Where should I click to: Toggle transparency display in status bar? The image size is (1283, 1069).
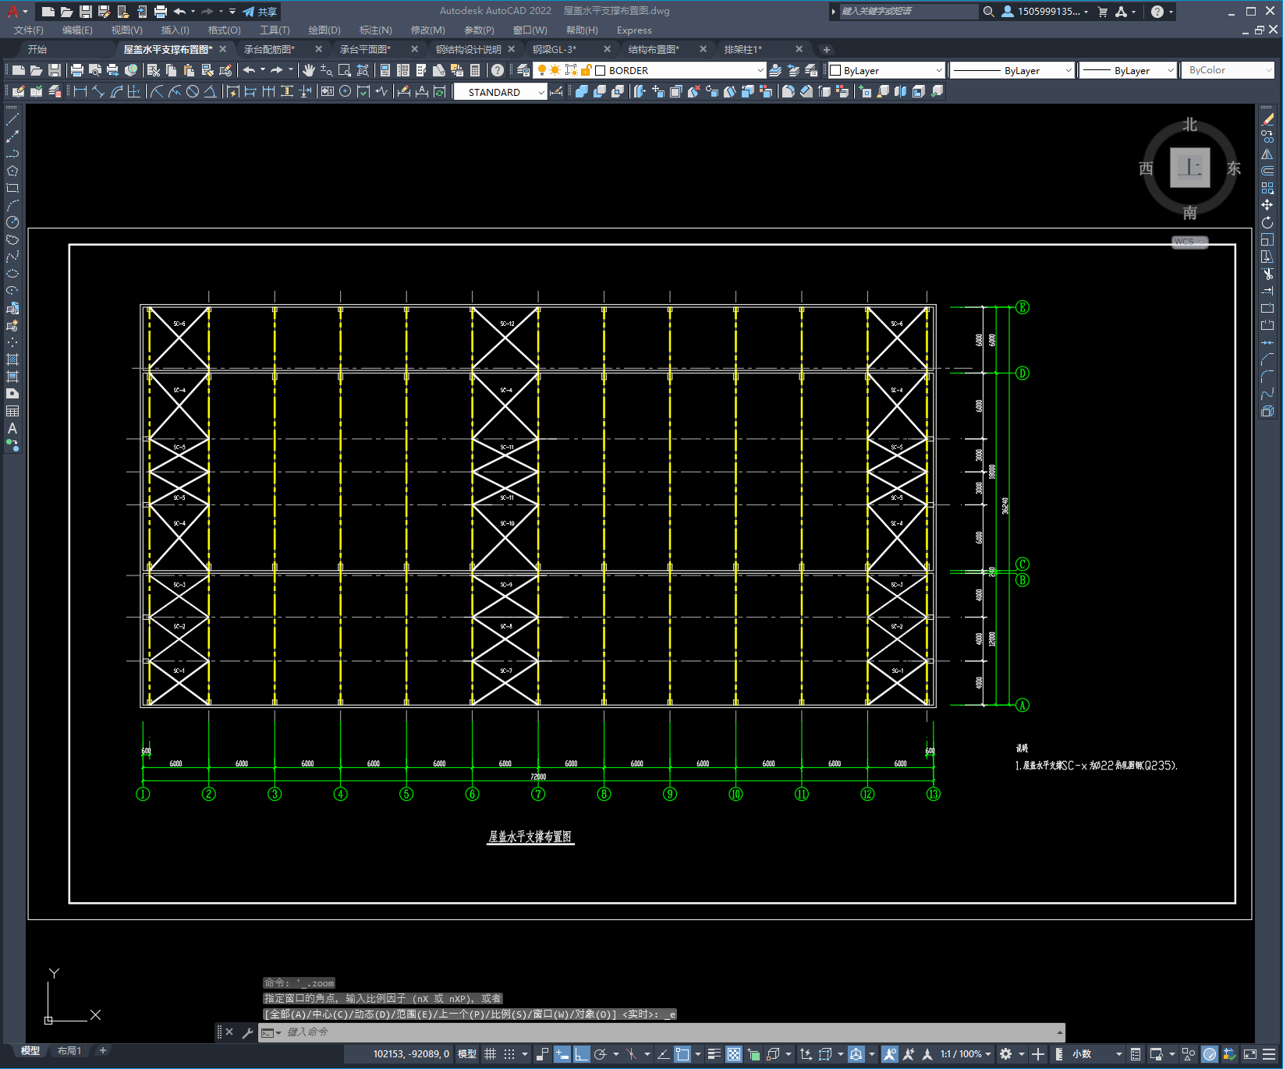tap(734, 1054)
